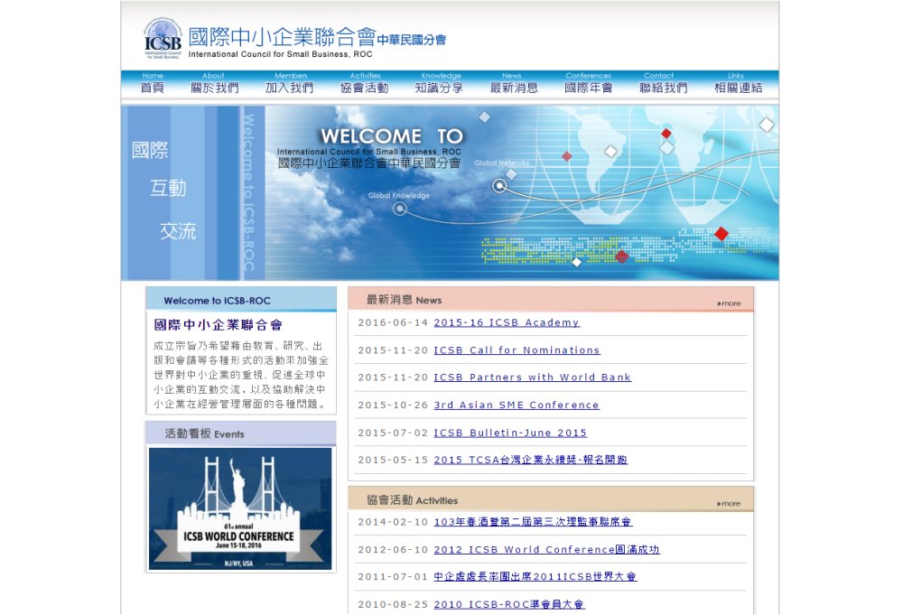Open 3rd Asian SME Conference link

(x=516, y=405)
